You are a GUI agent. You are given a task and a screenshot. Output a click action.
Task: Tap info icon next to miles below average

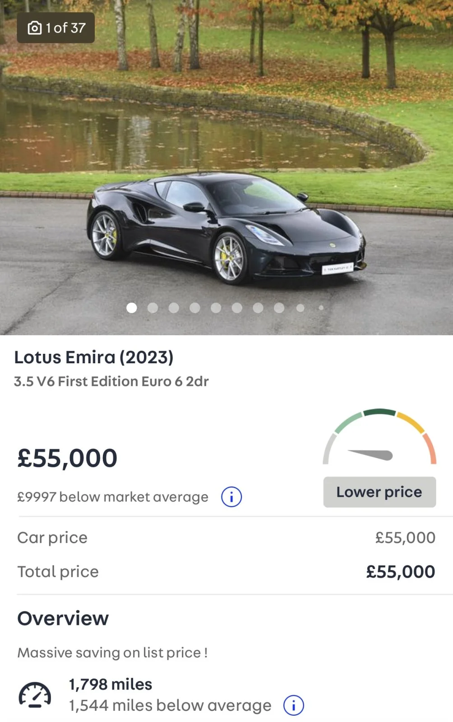point(294,705)
